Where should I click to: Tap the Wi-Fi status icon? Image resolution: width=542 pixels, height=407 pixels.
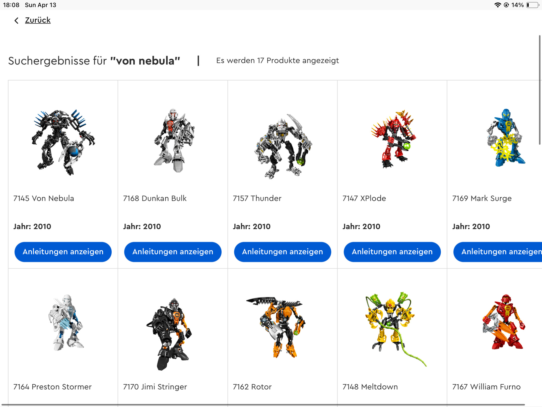(497, 5)
